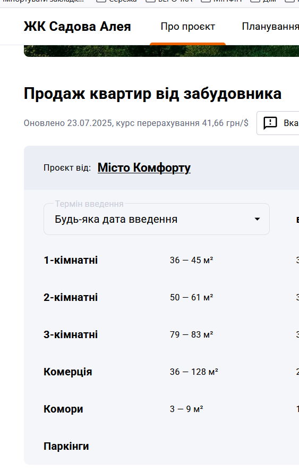Open the Сережа bookmarks folder
Image resolution: width=299 pixels, height=470 pixels.
point(117,1)
